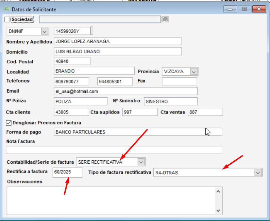The width and height of the screenshot is (270, 221).
Task: Maximize the Datos de Solicitante window
Action: [244, 9]
